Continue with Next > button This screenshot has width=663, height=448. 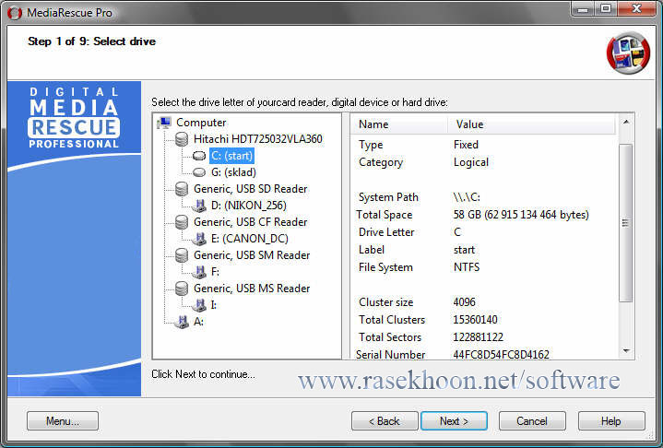pyautogui.click(x=454, y=421)
